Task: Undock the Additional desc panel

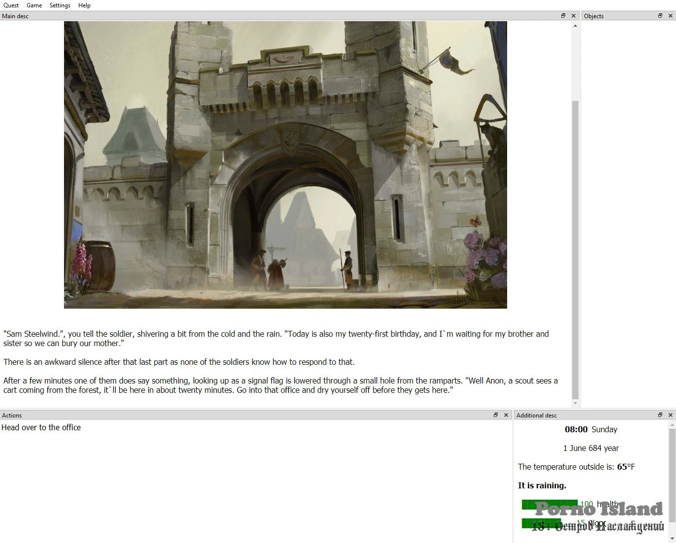Action: pos(660,415)
